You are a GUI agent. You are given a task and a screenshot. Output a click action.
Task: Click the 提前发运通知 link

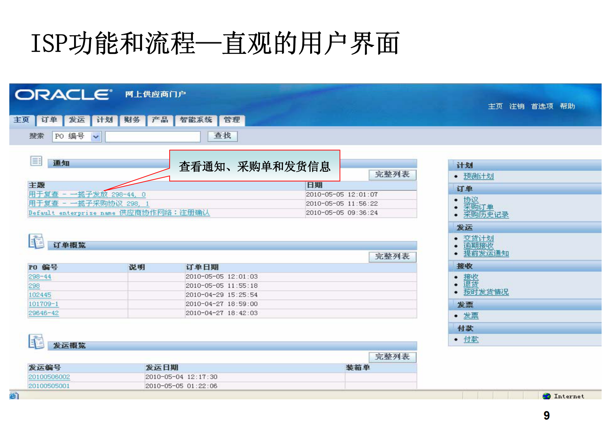[x=486, y=254]
